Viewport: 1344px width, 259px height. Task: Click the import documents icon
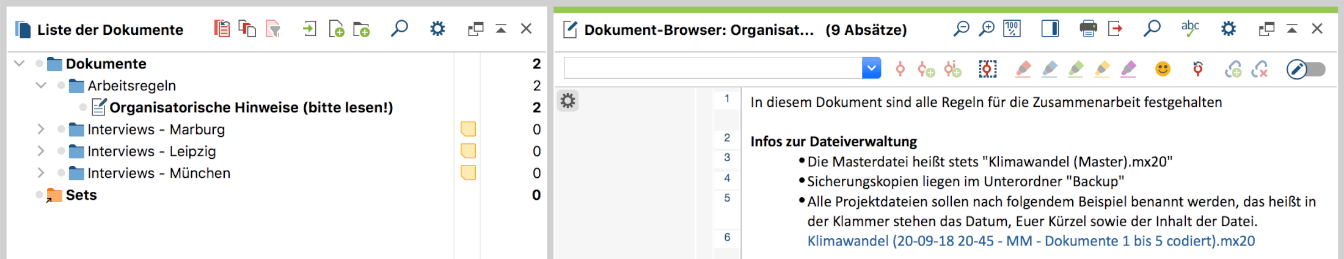coord(310,29)
